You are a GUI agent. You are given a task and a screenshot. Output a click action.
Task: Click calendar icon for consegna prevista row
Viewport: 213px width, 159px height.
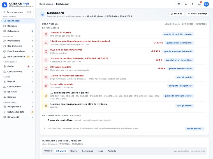click(x=46, y=106)
